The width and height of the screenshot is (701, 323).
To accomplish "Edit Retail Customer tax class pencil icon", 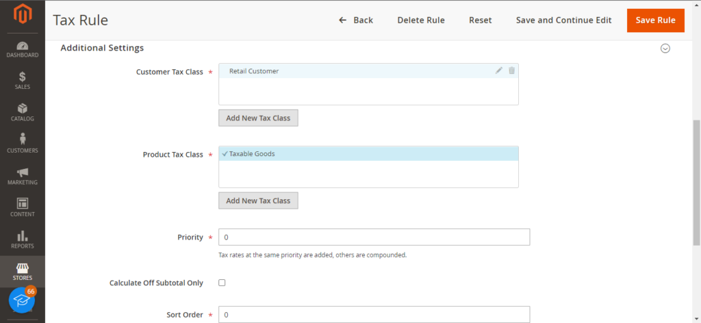I will point(499,70).
